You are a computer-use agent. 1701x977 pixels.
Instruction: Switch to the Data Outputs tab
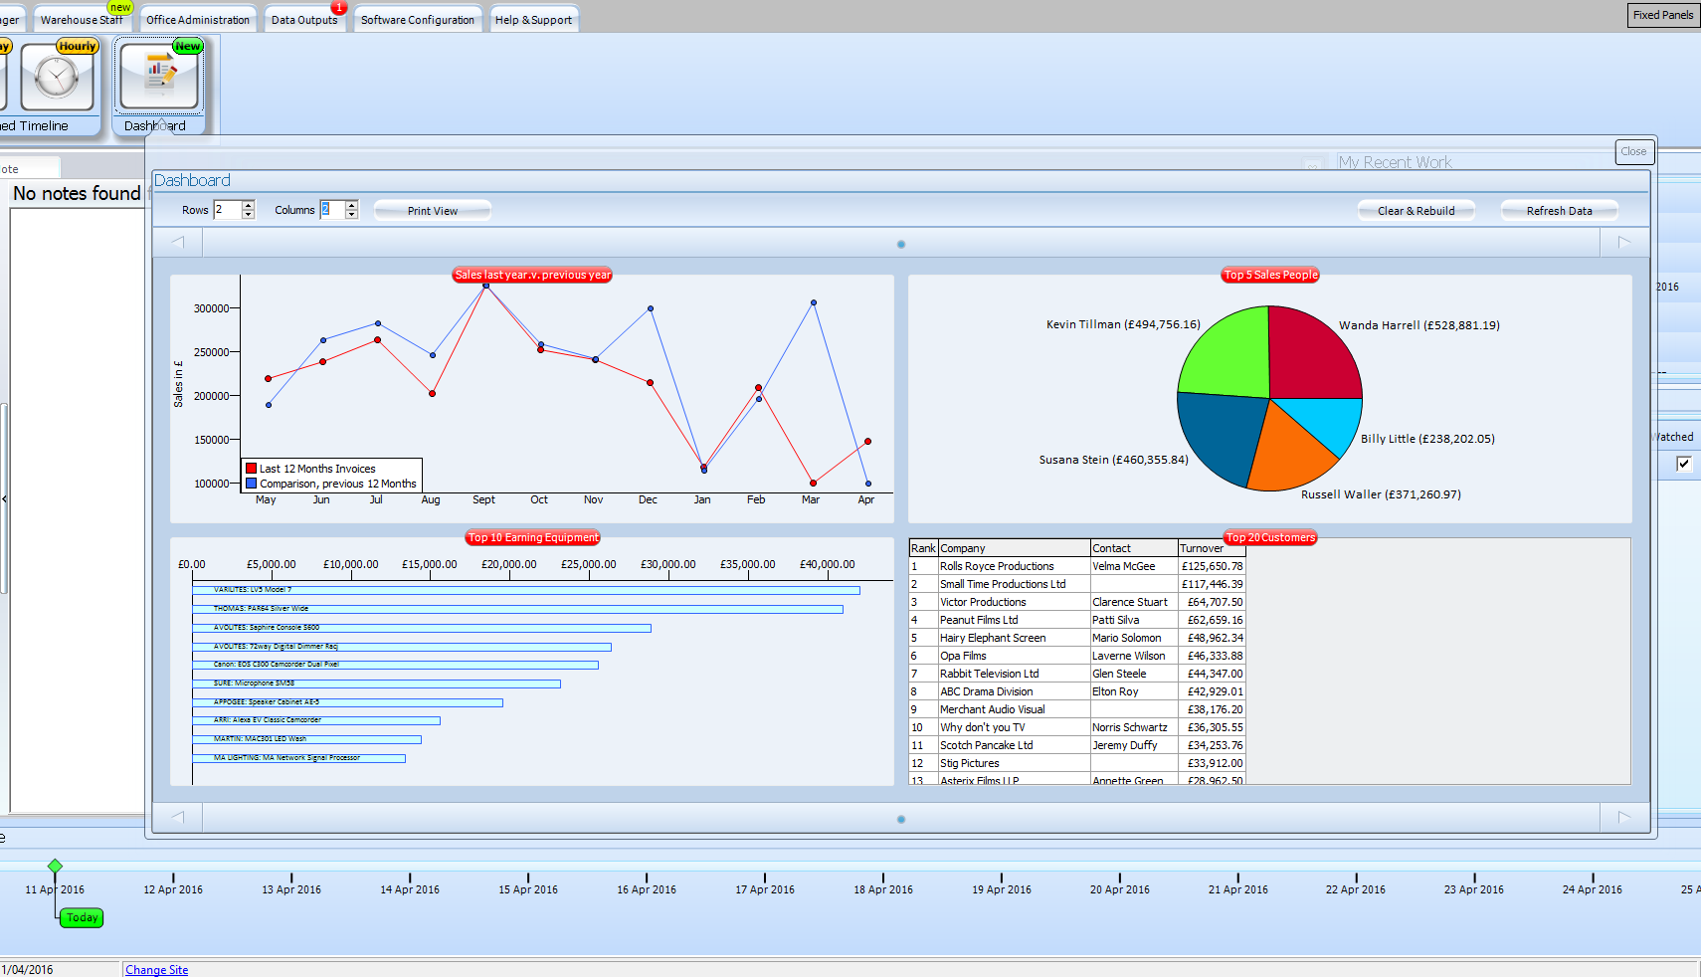pos(304,20)
